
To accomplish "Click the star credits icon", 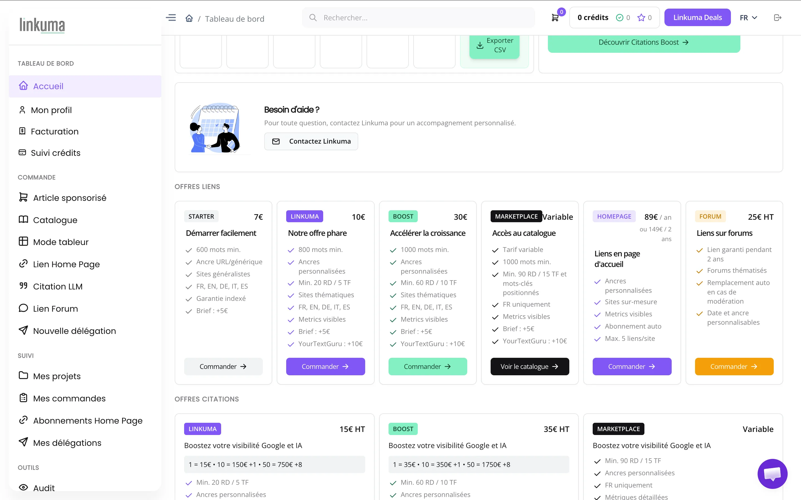I will coord(641,18).
